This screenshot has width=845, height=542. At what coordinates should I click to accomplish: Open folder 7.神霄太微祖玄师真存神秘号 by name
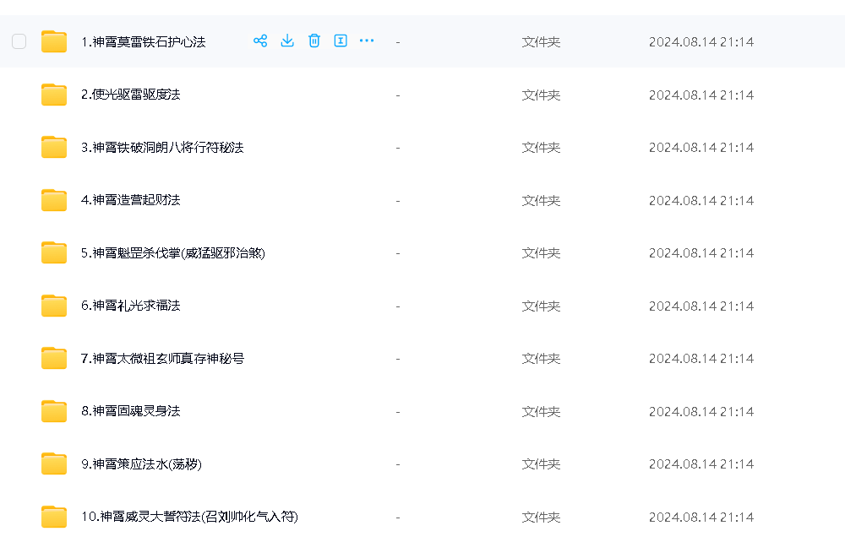pos(162,359)
